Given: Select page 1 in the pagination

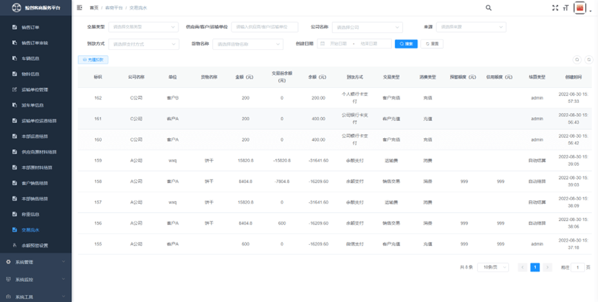Looking at the screenshot, I should pyautogui.click(x=535, y=267).
